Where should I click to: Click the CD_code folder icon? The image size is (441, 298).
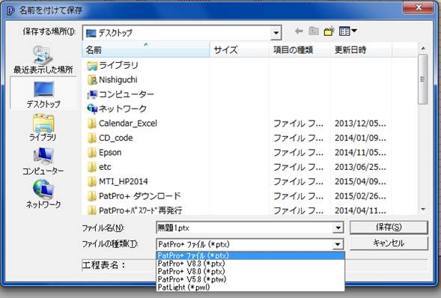[92, 138]
